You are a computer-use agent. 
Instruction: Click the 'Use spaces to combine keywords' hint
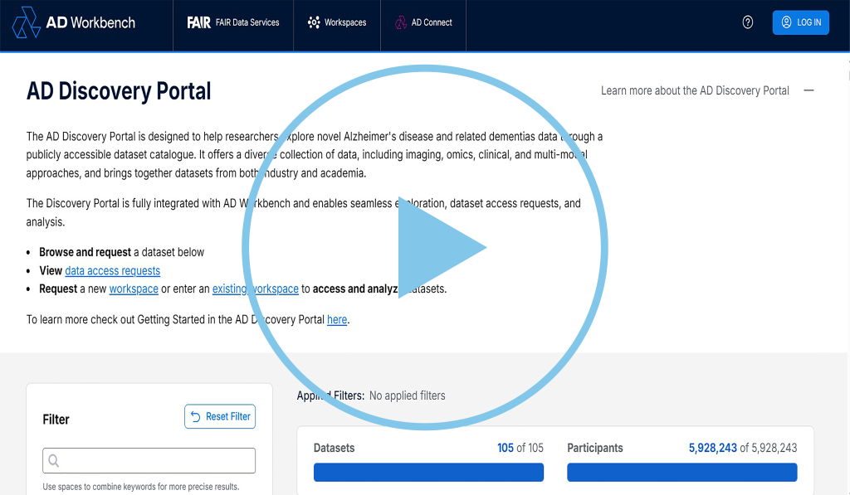click(x=141, y=487)
